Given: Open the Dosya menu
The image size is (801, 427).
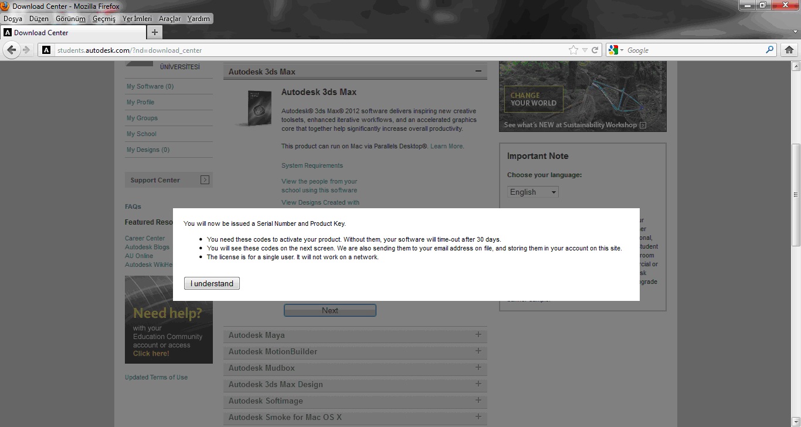Looking at the screenshot, I should click(13, 19).
